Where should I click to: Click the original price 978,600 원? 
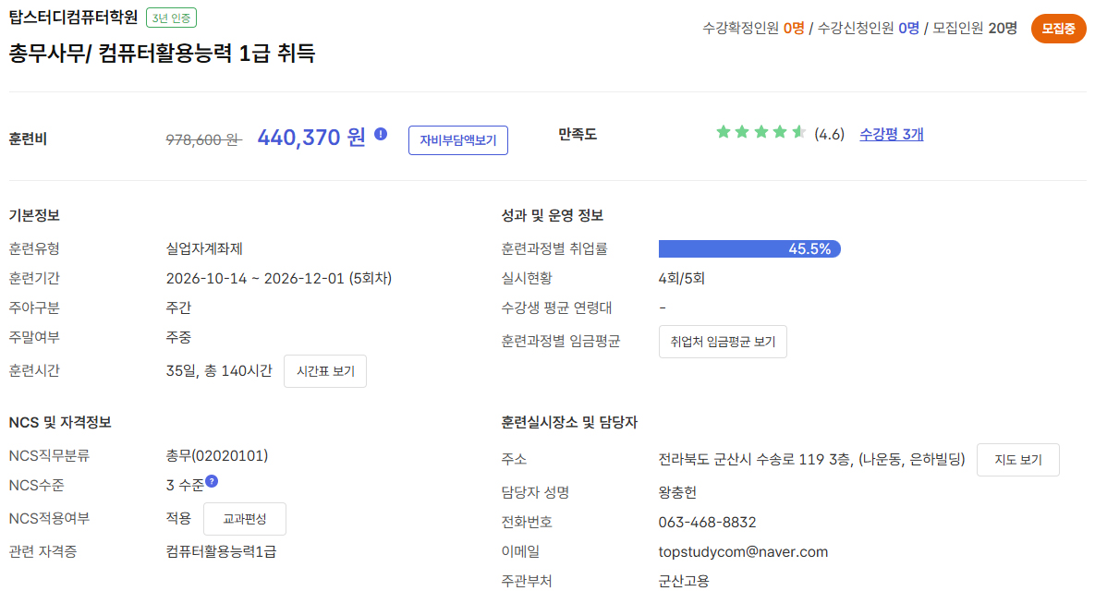click(203, 139)
